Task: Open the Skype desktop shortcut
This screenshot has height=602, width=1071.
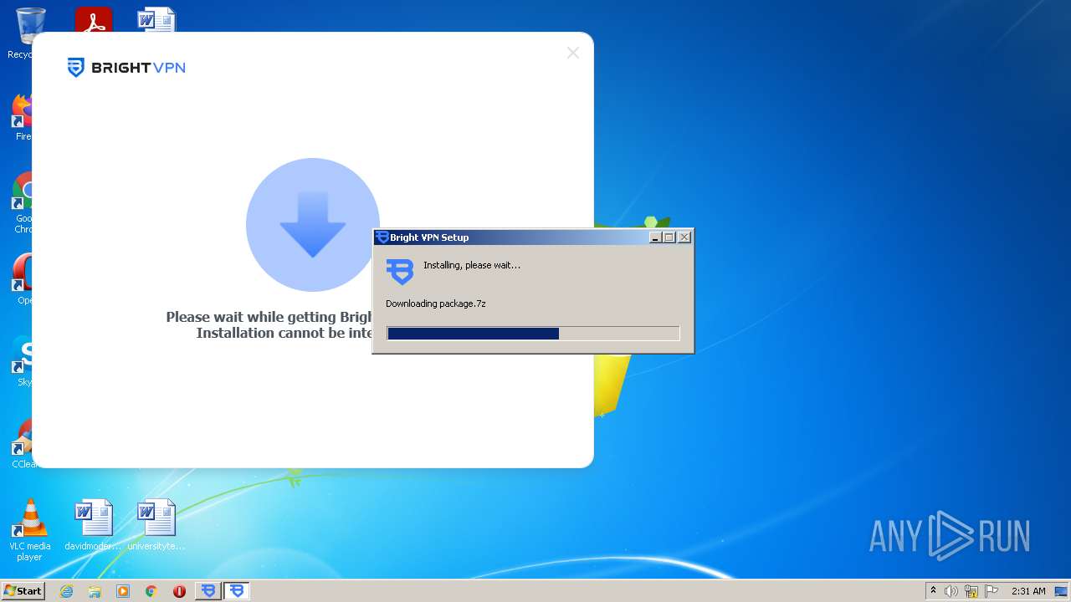Action: coord(22,361)
